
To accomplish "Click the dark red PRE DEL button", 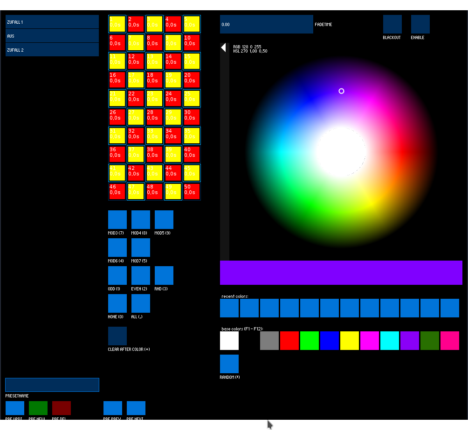I will pos(62,408).
